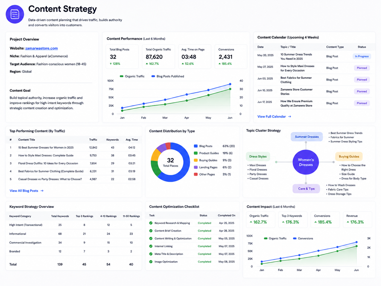Click the purple Landing Pages legend swatch
Image resolution: width=381 pixels, height=286 pixels.
click(x=196, y=167)
